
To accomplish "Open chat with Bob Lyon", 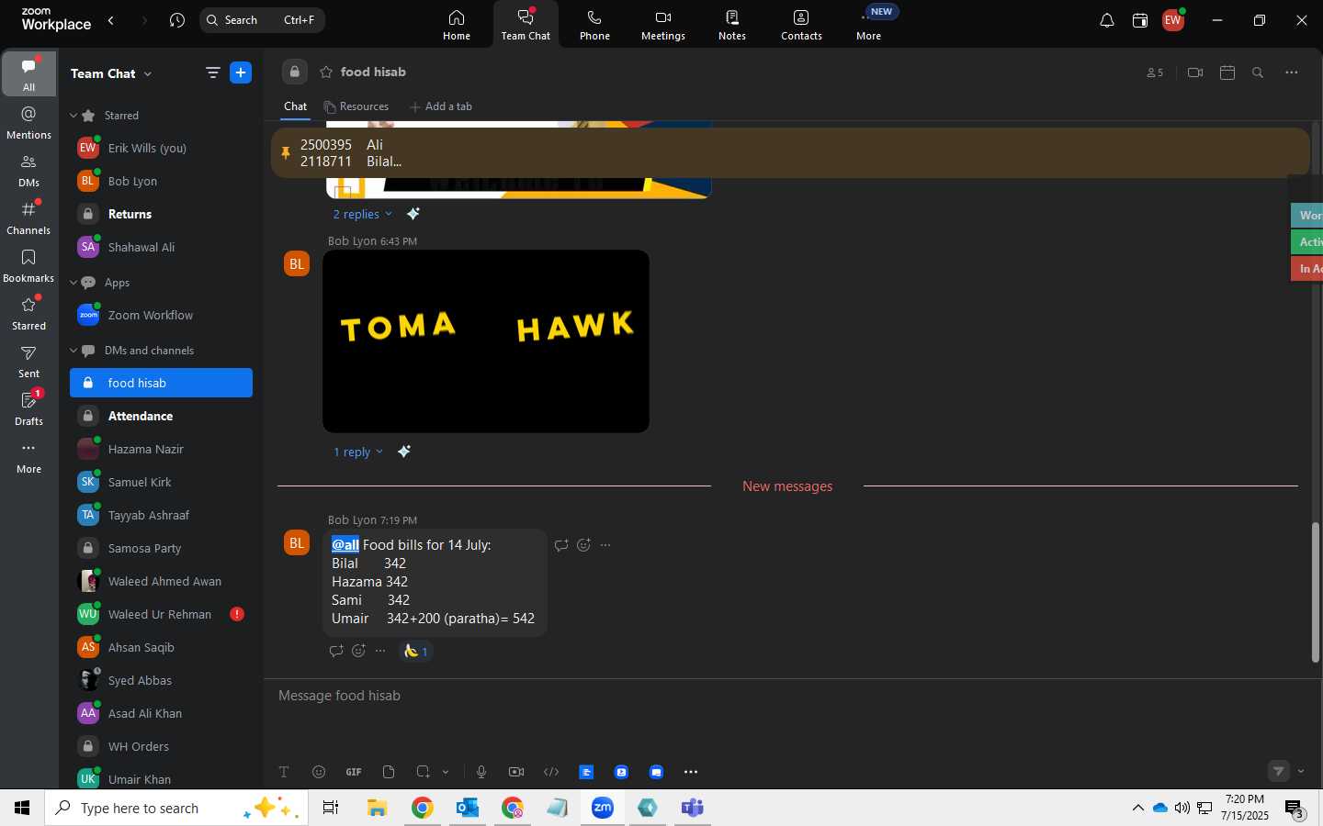I will click(x=161, y=181).
